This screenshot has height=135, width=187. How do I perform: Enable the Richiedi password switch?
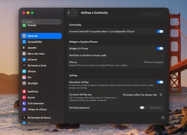click(x=143, y=108)
